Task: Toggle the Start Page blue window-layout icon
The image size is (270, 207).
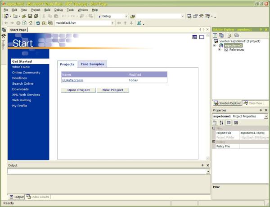Action: tap(194, 37)
